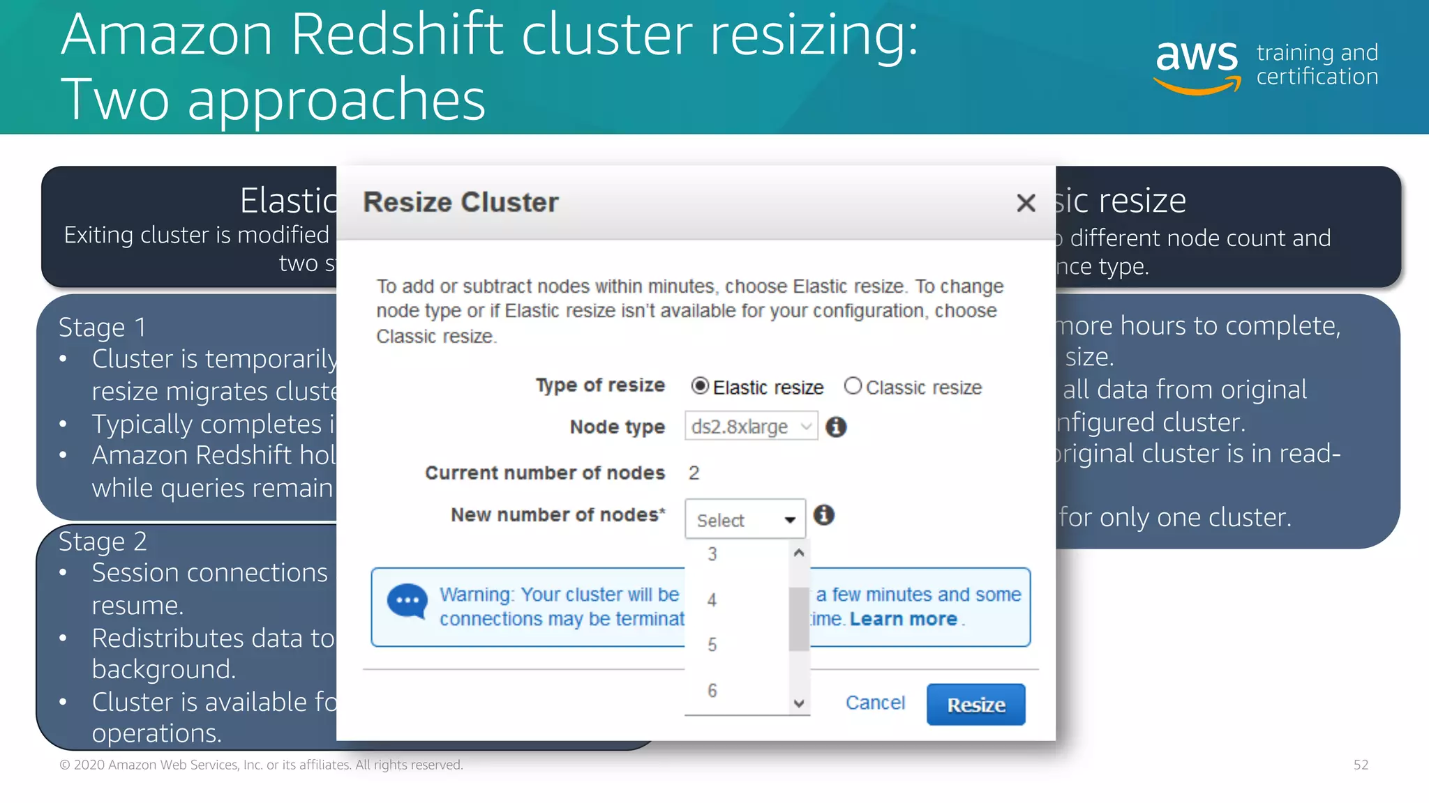
Task: Click the Stage 2 heading
Action: point(103,541)
